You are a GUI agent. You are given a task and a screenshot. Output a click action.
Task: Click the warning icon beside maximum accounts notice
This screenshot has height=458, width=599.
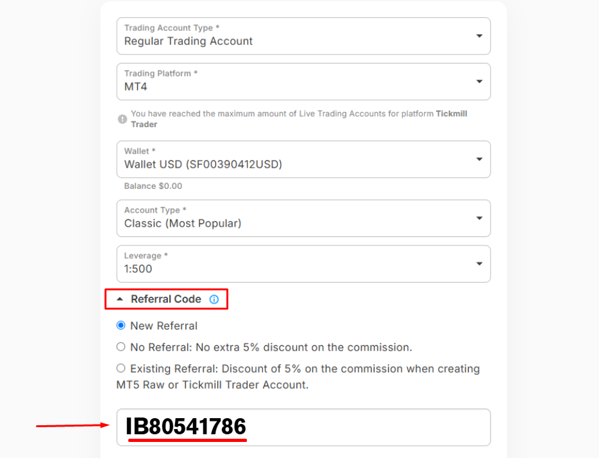point(122,119)
